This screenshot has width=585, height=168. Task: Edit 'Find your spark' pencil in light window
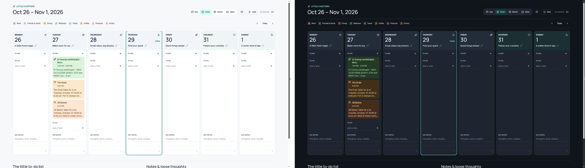[x=146, y=46]
